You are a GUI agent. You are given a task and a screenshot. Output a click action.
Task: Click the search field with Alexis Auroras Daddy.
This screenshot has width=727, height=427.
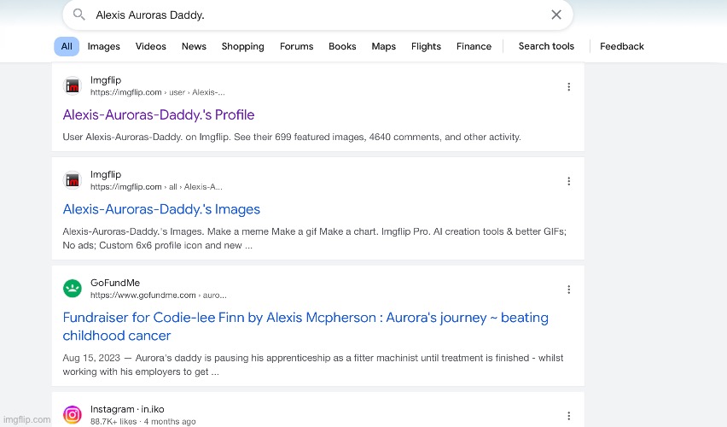[x=317, y=15]
